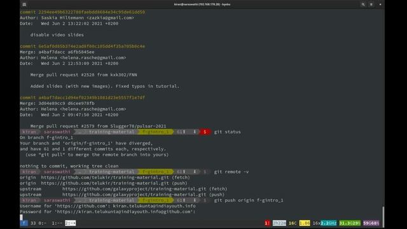Click the Username for github.com line
Image resolution: width=407 pixels, height=229 pixels.
pyautogui.click(x=107, y=206)
